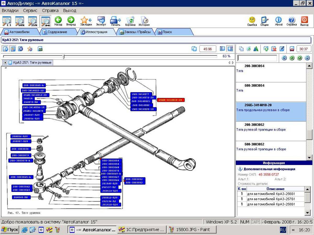Click the Ошибка sad face icon
The image size is (314, 235).
point(252,20)
